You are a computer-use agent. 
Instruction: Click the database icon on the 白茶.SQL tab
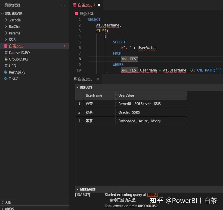[x=75, y=5]
